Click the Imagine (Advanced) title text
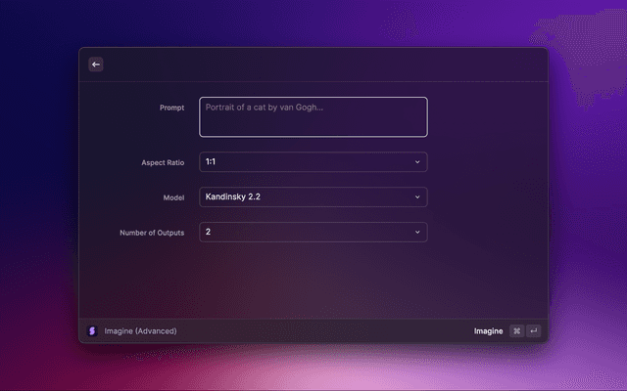This screenshot has width=627, height=391. click(140, 331)
